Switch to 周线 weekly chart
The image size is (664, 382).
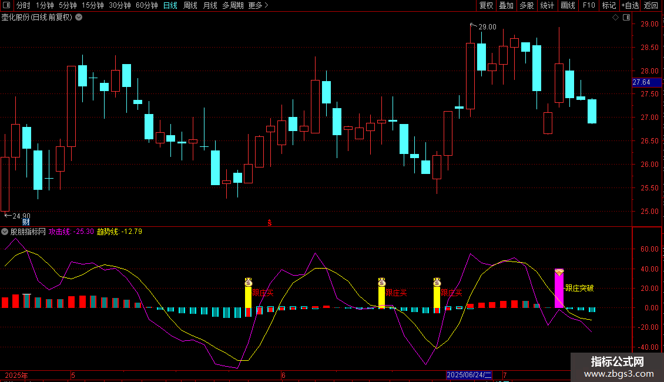click(190, 5)
